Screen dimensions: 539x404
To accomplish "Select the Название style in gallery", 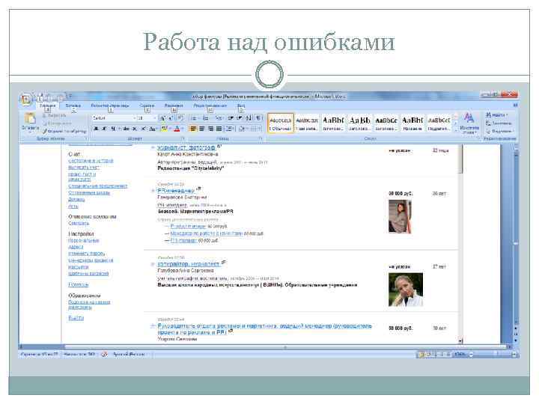I will (412, 123).
